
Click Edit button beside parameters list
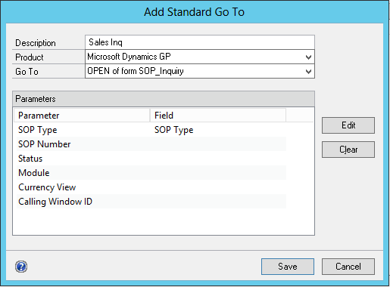[348, 125]
